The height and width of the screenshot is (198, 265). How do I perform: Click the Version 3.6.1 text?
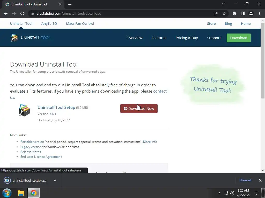[47, 114]
